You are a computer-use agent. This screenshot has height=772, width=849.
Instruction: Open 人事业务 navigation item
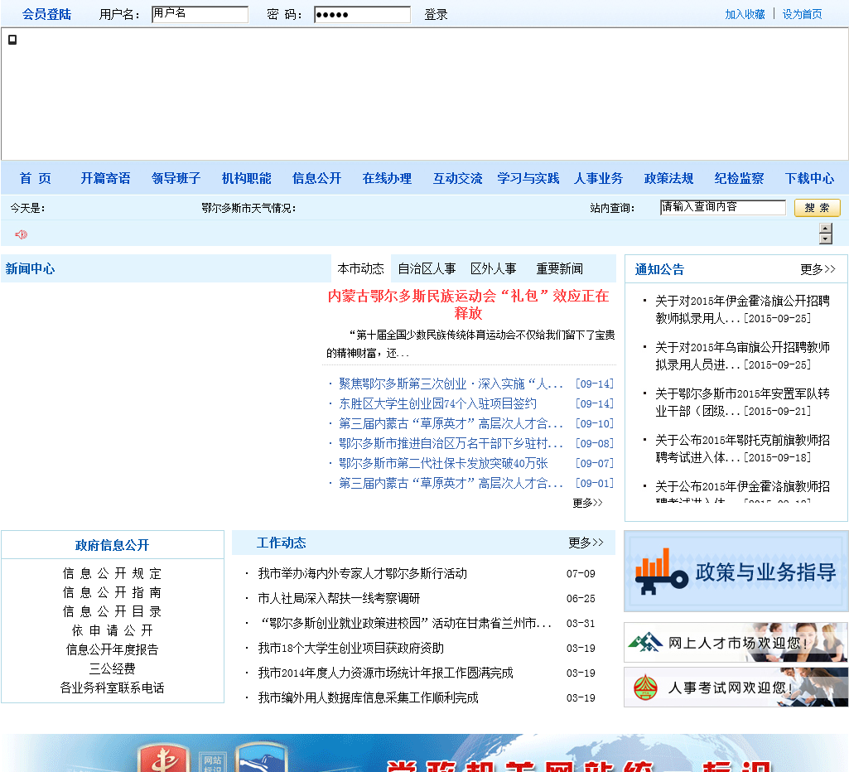(598, 178)
